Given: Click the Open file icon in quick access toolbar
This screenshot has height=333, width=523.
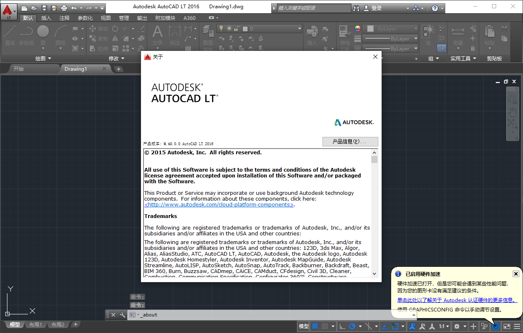Looking at the screenshot, I should 34,8.
